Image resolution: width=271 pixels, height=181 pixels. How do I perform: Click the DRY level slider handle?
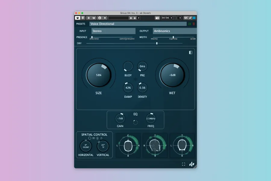tap(157, 43)
